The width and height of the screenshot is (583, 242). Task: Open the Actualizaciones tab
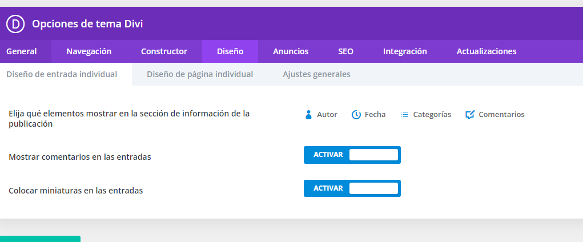pyautogui.click(x=486, y=51)
